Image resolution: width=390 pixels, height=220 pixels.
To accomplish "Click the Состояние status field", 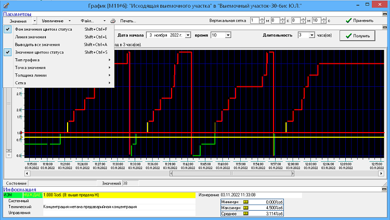I will coord(62,183).
